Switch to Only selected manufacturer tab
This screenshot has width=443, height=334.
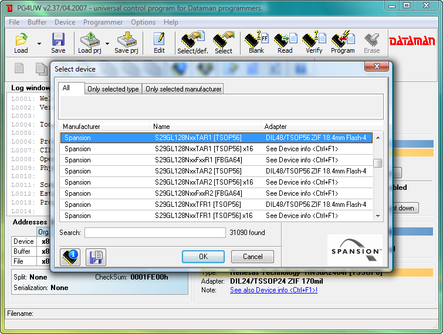coord(183,89)
